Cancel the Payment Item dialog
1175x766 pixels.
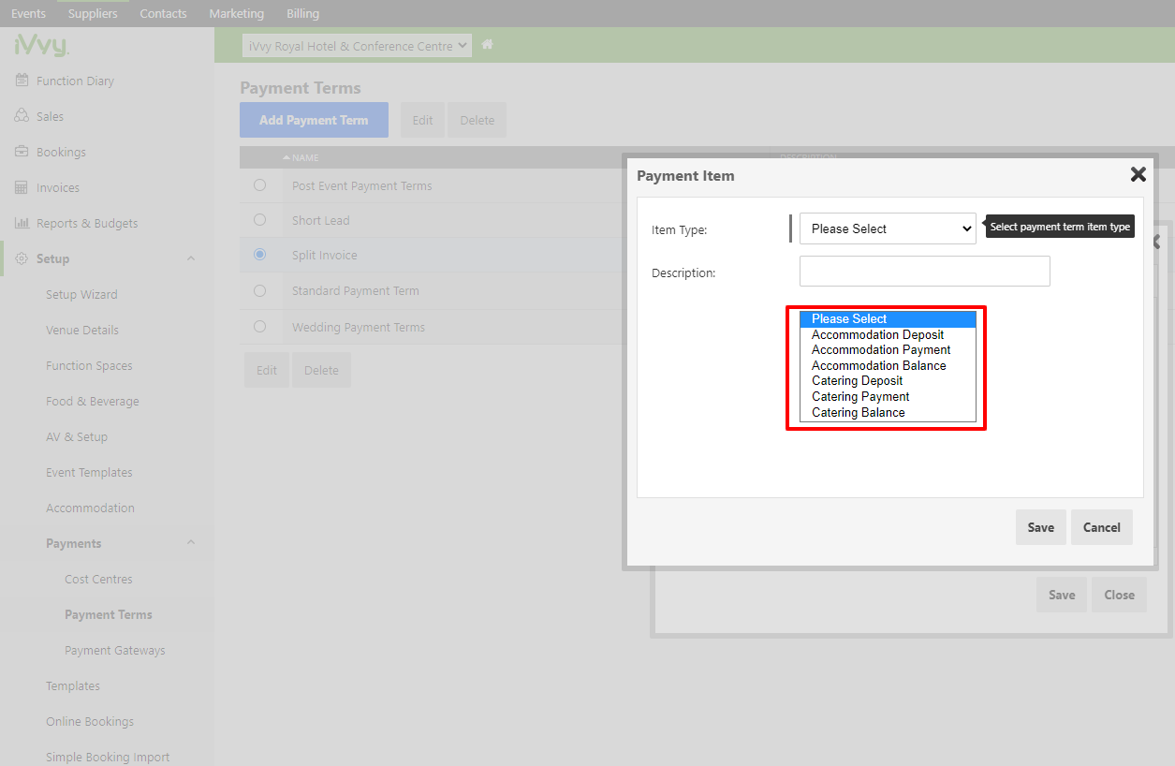1102,527
